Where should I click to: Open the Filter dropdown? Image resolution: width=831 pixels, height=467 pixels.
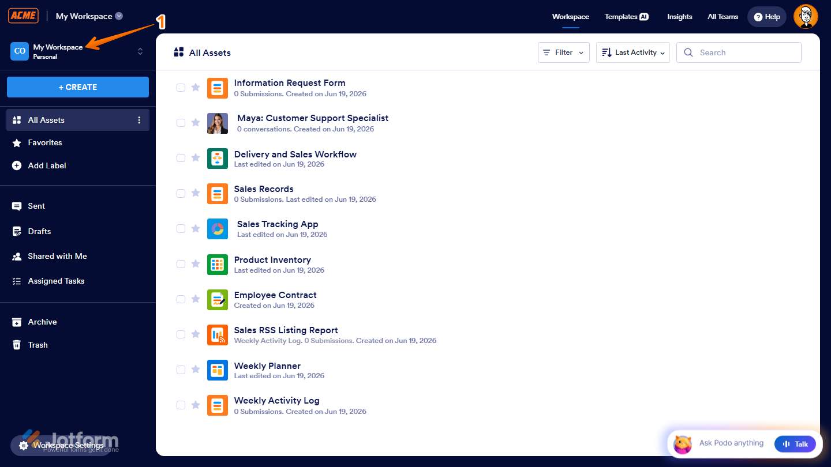pos(564,52)
